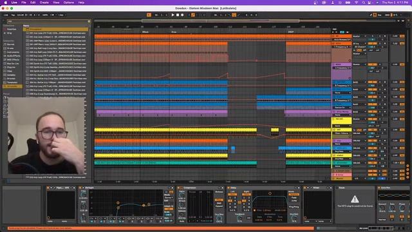This screenshot has width=412, height=232.
Task: Click the tempo field in control bar
Action: 20,15
